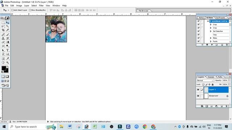The image size is (232, 130).
Task: Select the Path Selection arrow tool
Action: pyautogui.click(x=3, y=51)
